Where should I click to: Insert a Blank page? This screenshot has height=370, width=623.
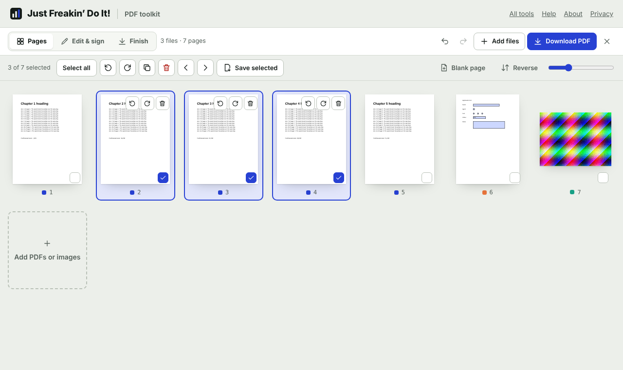coord(463,68)
